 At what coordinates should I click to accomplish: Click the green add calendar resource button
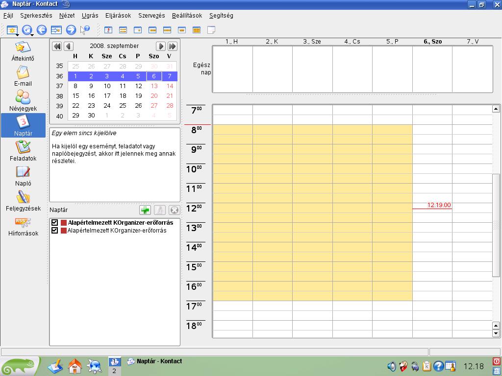(145, 210)
